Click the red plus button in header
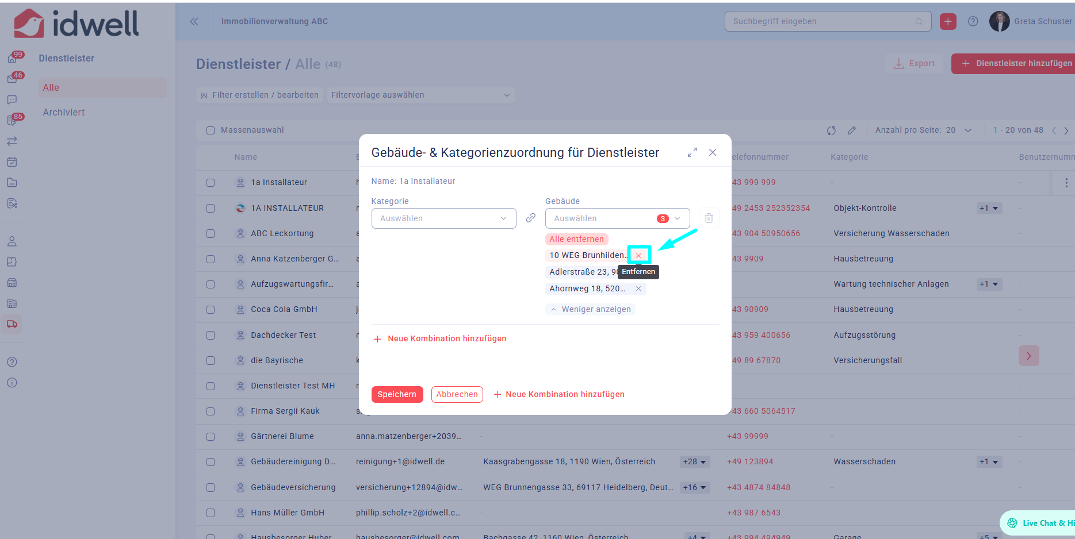 pyautogui.click(x=948, y=21)
